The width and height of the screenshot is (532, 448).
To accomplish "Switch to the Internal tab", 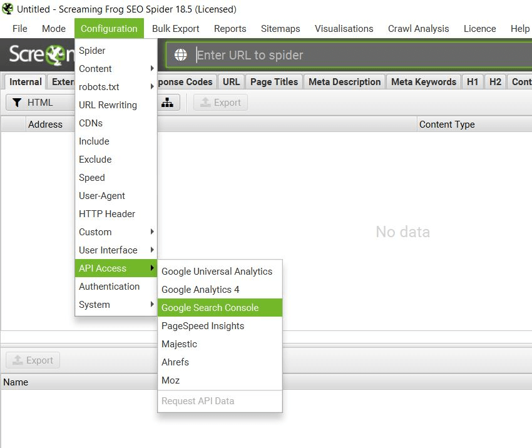I will click(26, 82).
